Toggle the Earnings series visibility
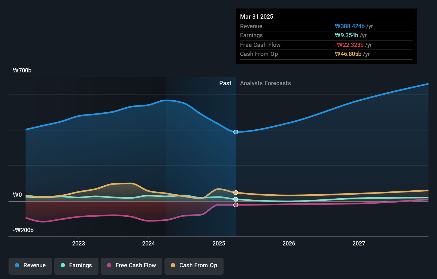 point(76,265)
